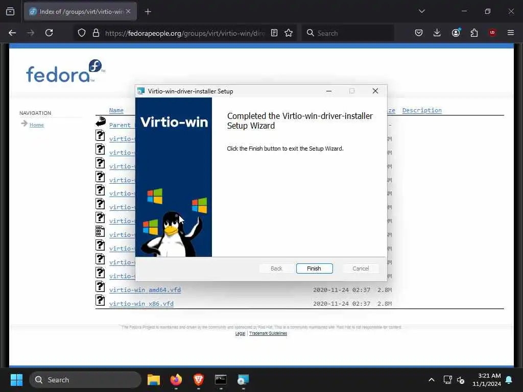Show site security padlock info

[96, 33]
